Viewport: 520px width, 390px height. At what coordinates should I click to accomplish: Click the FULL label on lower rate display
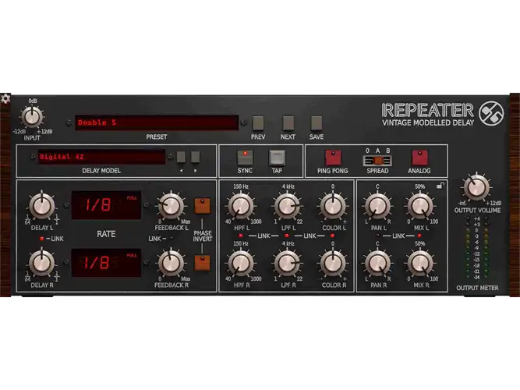coord(132,255)
